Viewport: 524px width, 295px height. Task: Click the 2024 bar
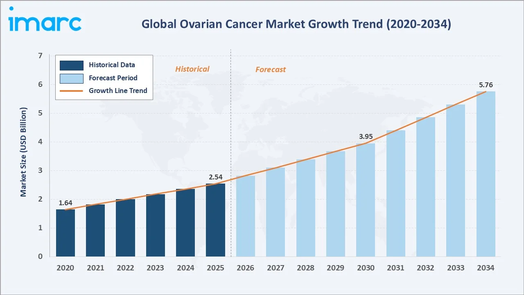(185, 222)
